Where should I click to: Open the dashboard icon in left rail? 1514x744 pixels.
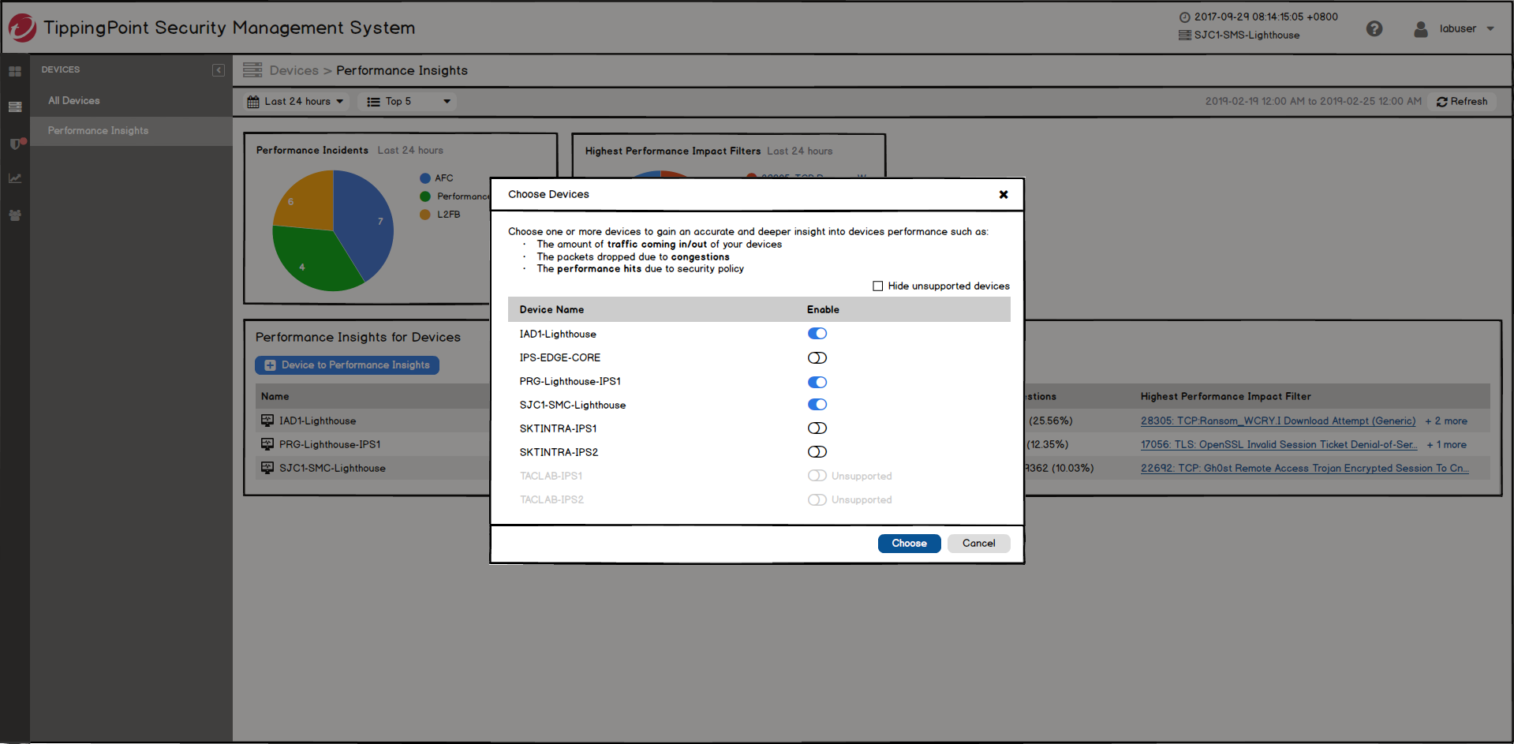click(15, 72)
